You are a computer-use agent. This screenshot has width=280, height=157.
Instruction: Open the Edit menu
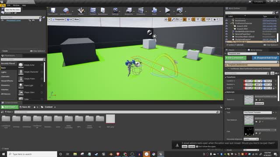point(8,5)
